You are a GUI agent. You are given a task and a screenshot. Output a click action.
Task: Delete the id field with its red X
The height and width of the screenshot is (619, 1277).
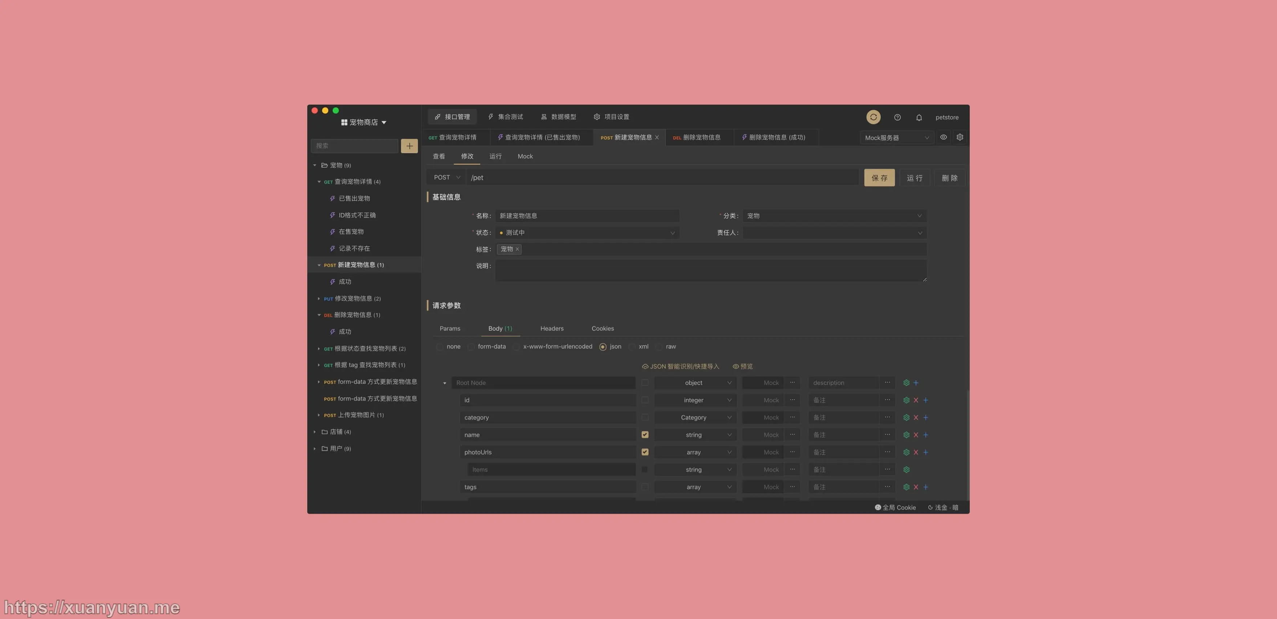916,400
